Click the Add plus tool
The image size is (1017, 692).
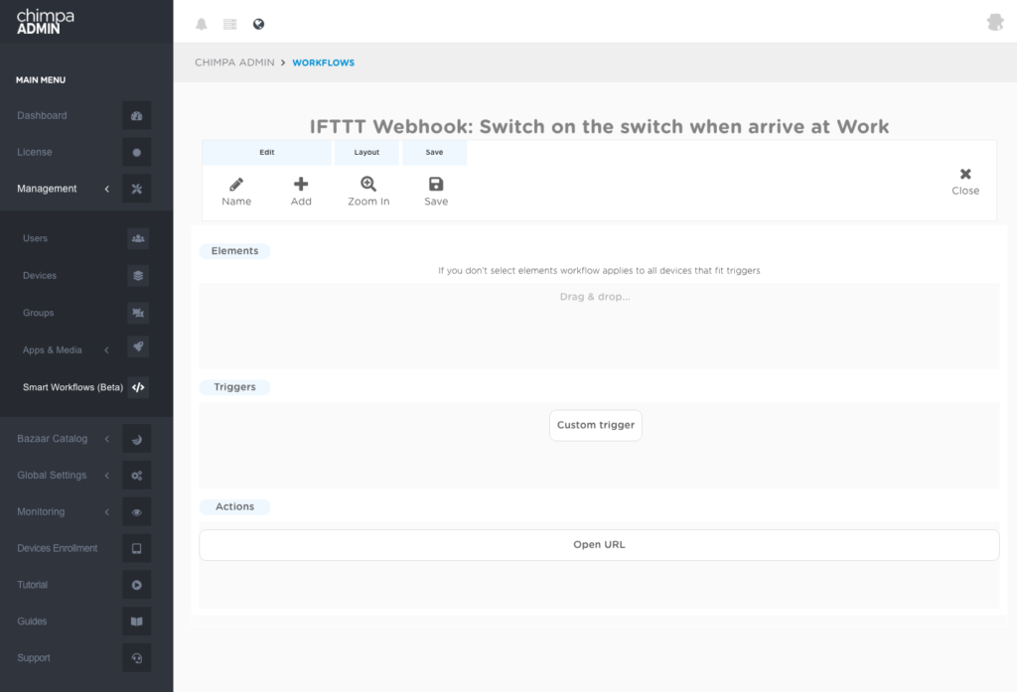pyautogui.click(x=301, y=192)
